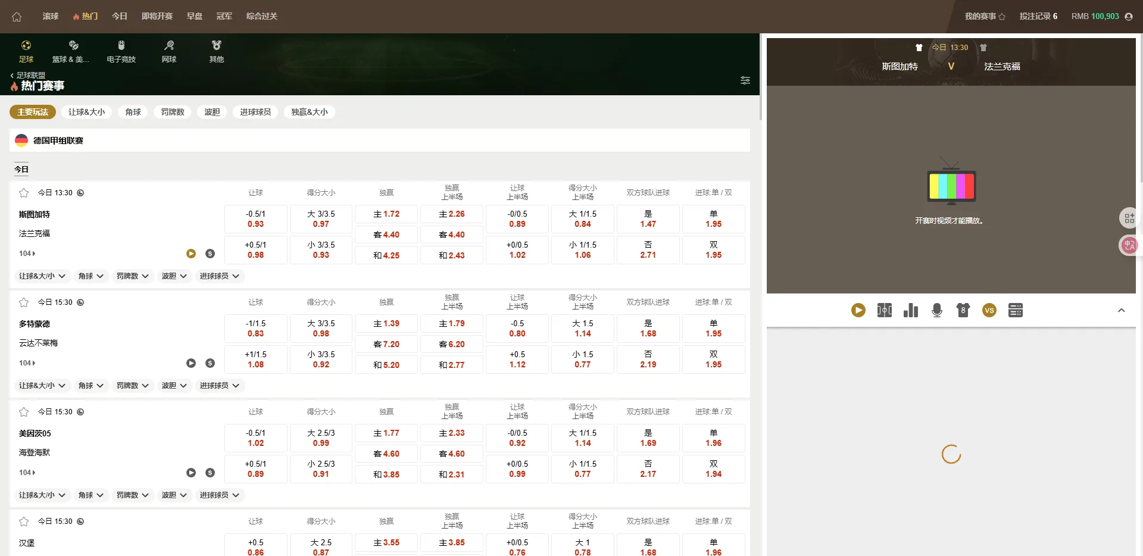
Task: Open 投注记录 betting records link
Action: [x=1038, y=16]
